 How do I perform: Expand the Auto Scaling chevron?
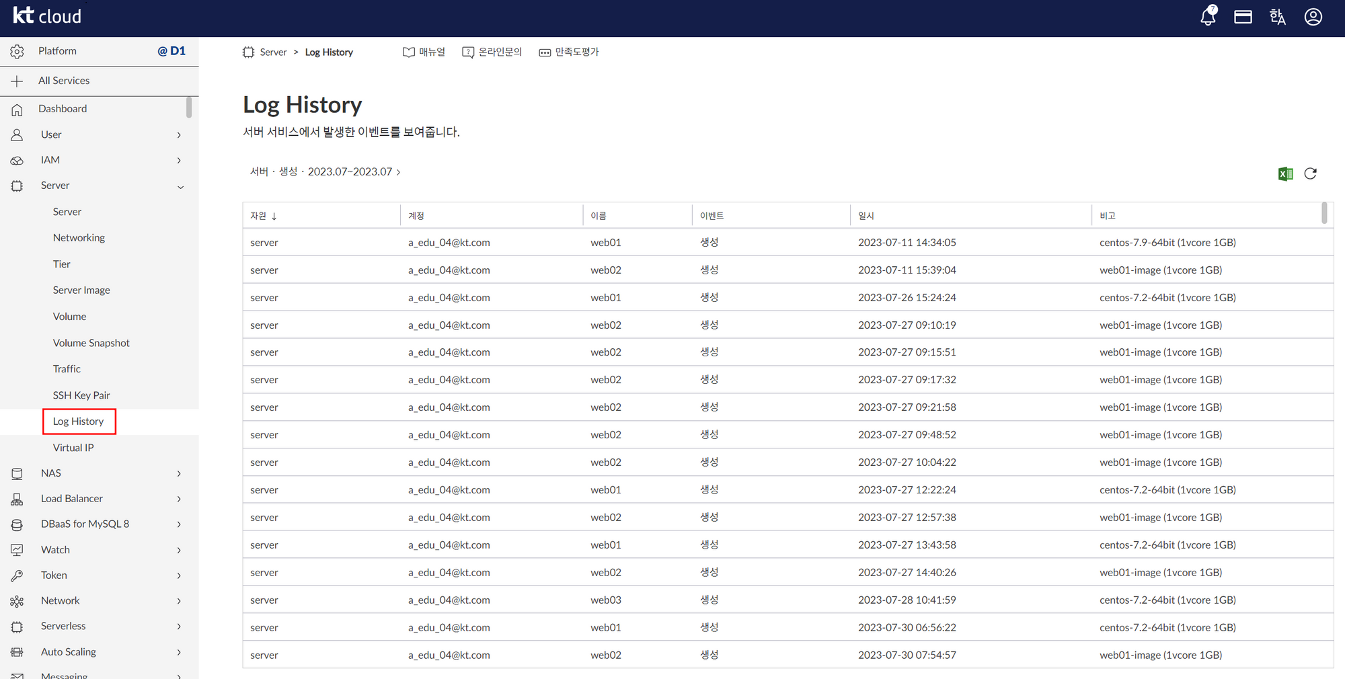pos(179,652)
